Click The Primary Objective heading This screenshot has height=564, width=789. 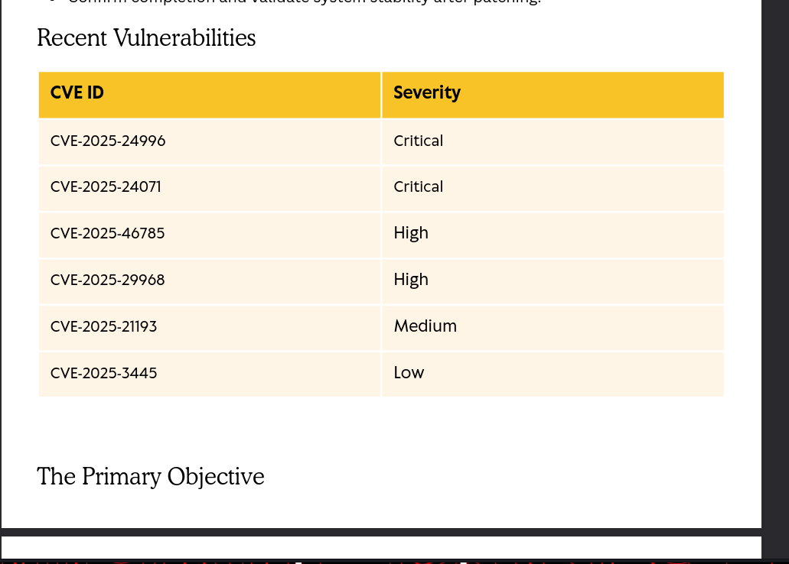(151, 477)
